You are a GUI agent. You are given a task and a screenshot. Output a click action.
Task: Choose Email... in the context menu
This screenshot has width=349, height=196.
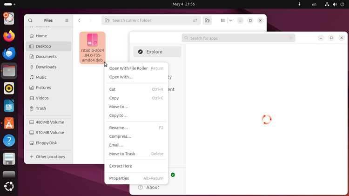(136, 145)
